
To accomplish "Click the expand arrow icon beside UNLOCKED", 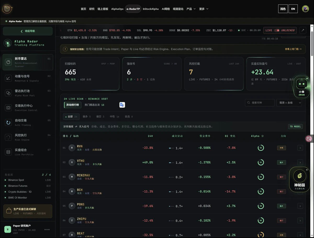I will 302,30.
